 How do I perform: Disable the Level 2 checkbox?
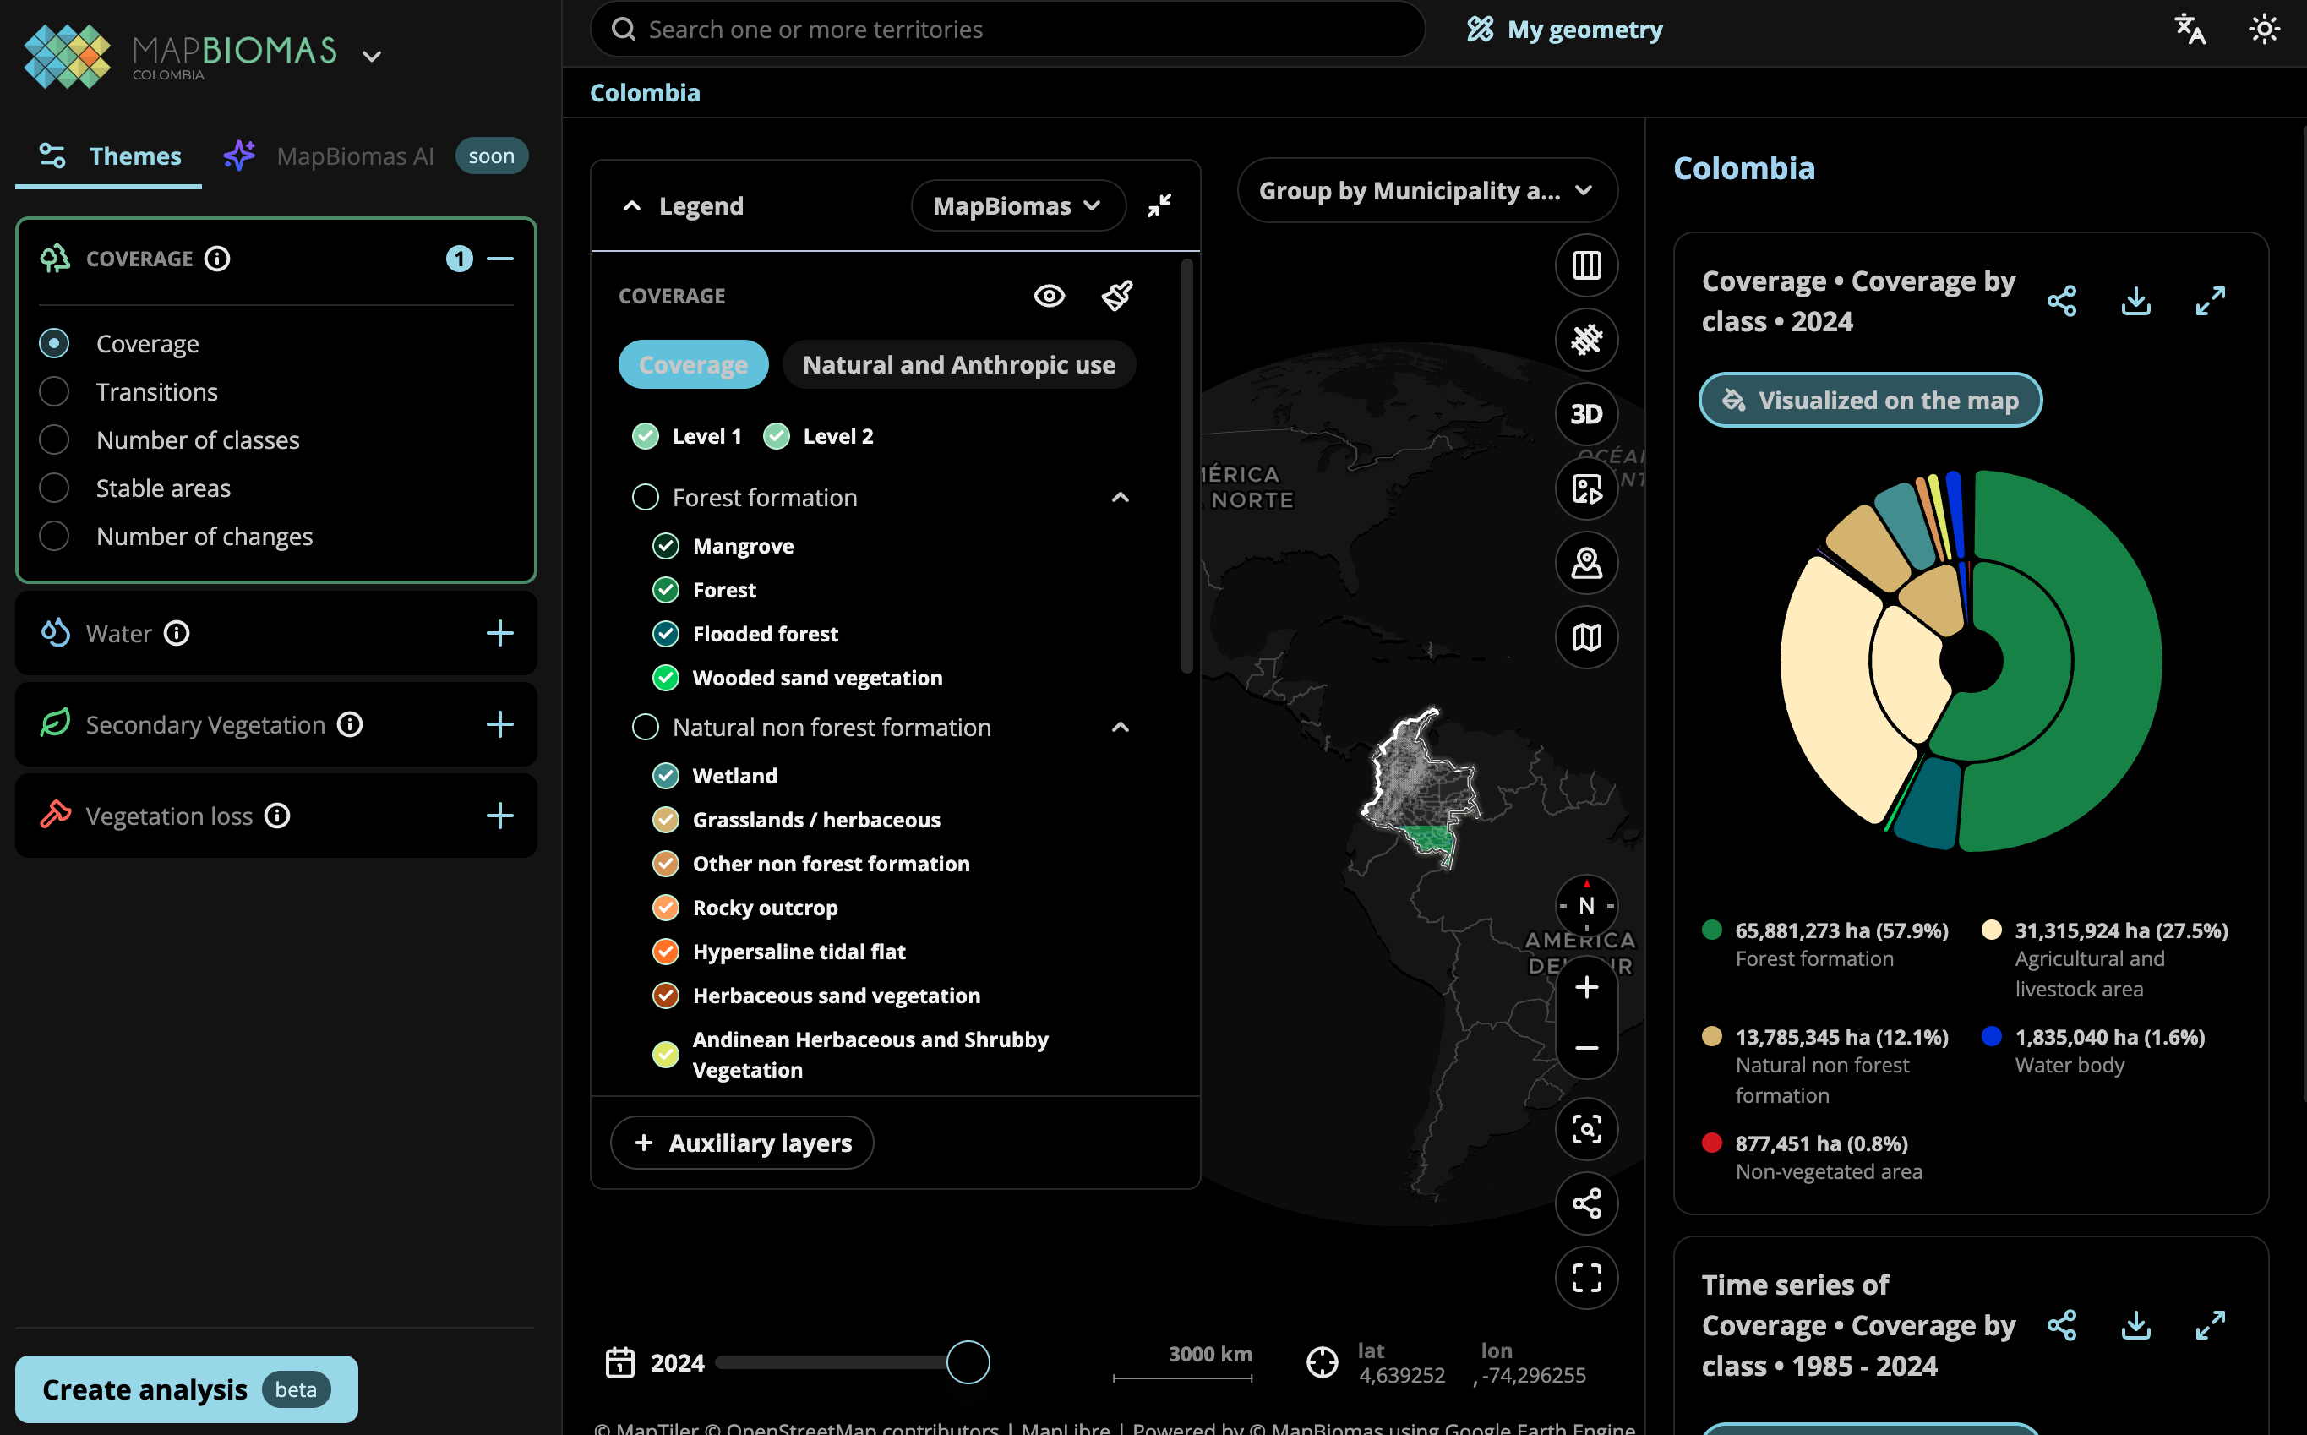[777, 437]
